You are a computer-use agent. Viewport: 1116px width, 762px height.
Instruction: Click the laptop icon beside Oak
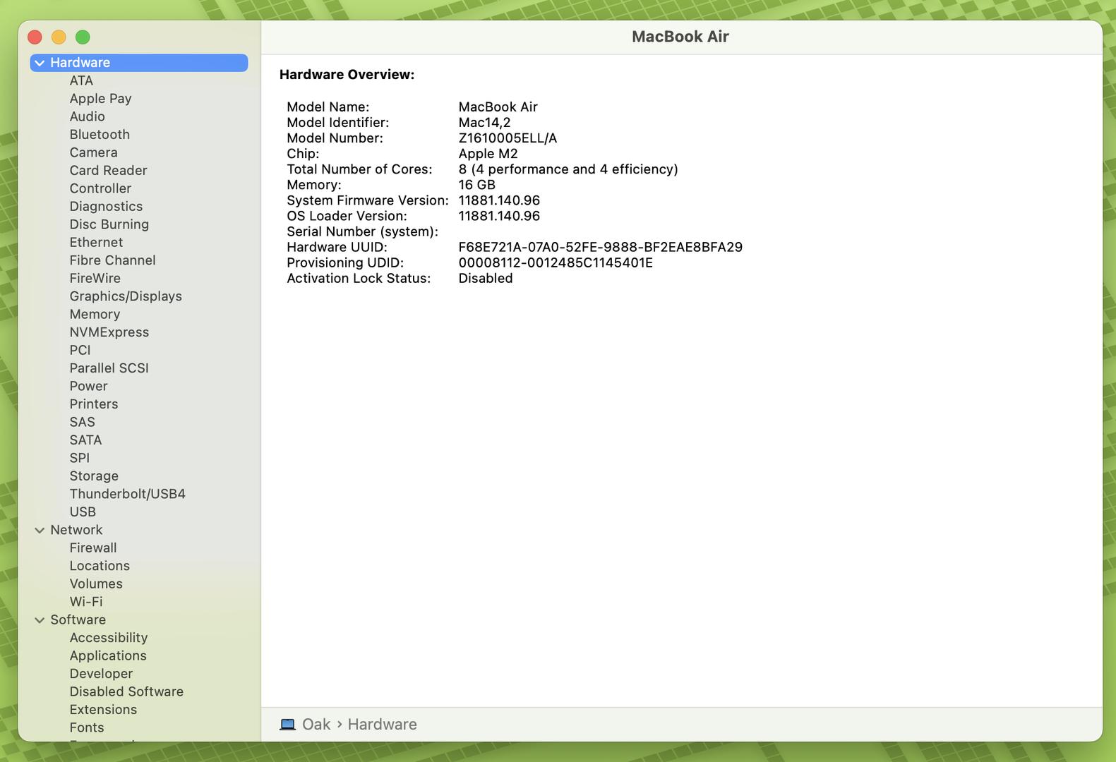tap(287, 725)
